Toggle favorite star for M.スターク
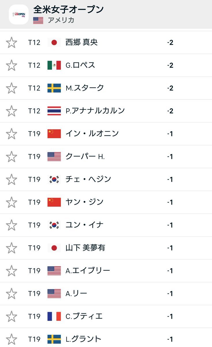The height and width of the screenshot is (347, 212). (12, 88)
